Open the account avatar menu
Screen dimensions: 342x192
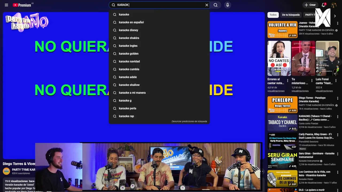334,5
